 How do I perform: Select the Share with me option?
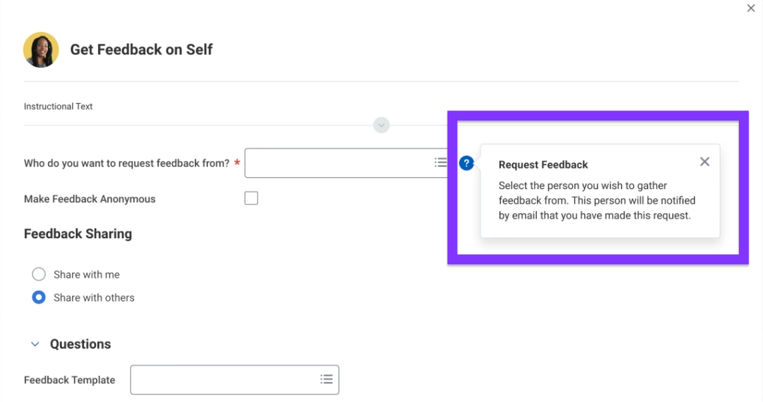tap(39, 274)
